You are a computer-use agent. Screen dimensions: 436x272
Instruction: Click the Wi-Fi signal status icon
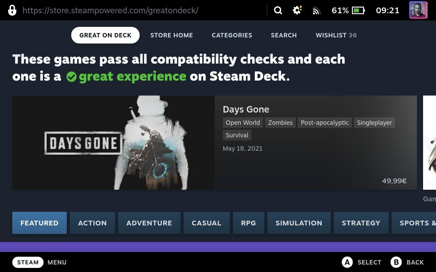click(316, 11)
